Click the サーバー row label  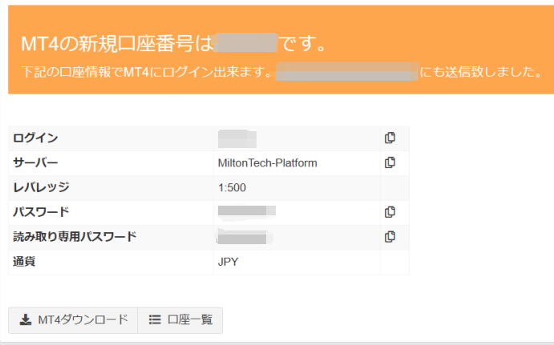(35, 163)
